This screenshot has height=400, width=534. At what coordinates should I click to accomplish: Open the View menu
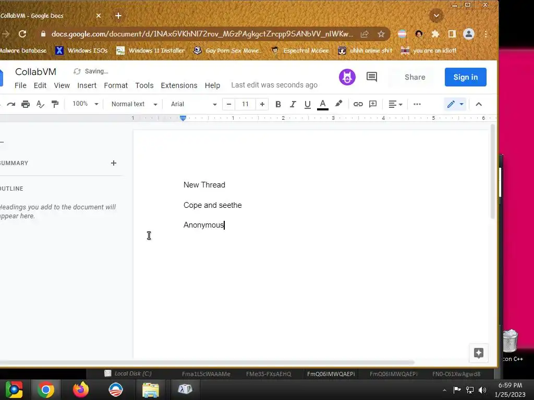pos(62,85)
